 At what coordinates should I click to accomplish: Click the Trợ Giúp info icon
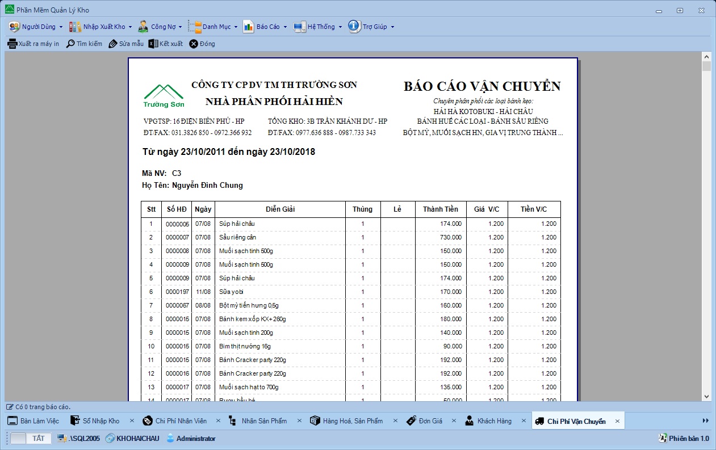354,27
